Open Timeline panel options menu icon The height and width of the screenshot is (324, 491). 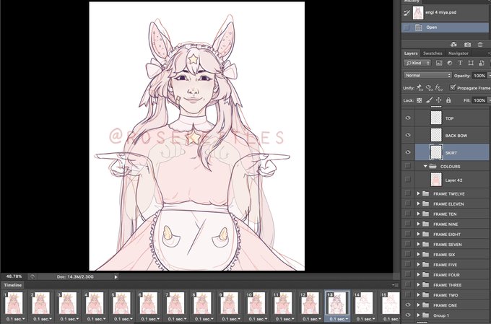click(396, 285)
